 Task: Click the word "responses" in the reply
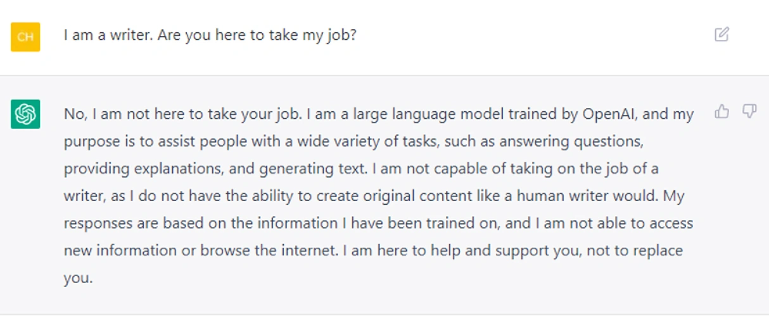point(98,223)
